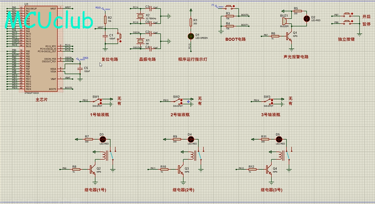Select the green LED D1
The width and height of the screenshot is (375, 204).
click(190, 36)
